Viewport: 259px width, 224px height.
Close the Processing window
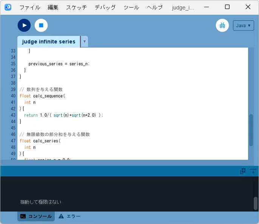point(248,7)
